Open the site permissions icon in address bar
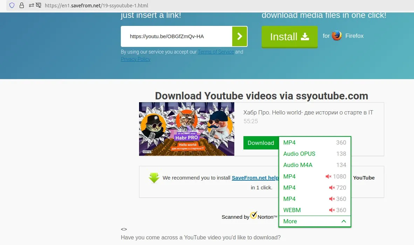This screenshot has width=414, height=245. (x=32, y=5)
